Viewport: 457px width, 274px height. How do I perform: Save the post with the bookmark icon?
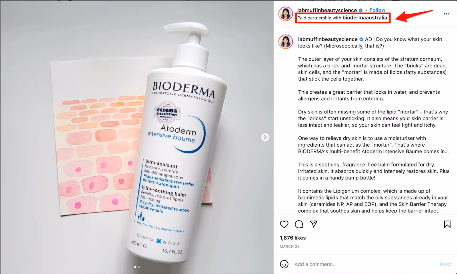pyautogui.click(x=447, y=224)
